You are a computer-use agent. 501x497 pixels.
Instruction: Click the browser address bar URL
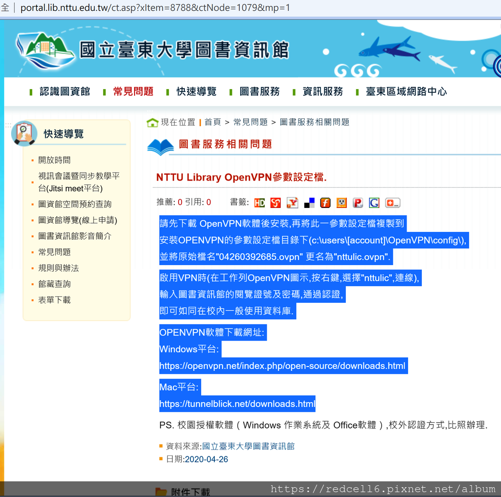tap(155, 8)
